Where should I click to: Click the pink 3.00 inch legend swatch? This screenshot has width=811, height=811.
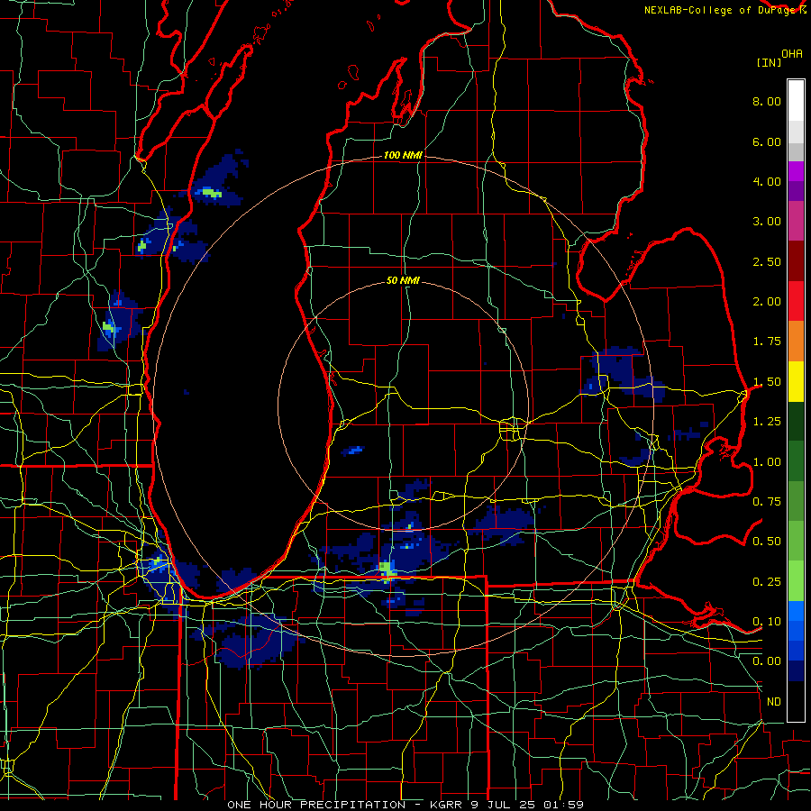click(x=796, y=221)
